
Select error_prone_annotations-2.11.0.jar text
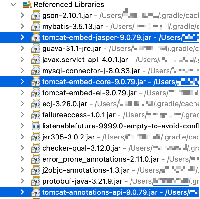pyautogui.click(x=101, y=159)
